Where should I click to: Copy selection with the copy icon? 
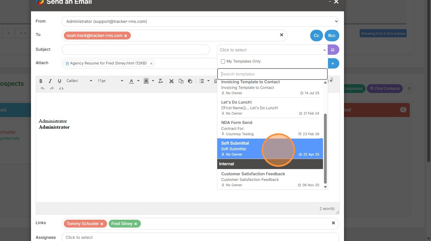(x=181, y=81)
